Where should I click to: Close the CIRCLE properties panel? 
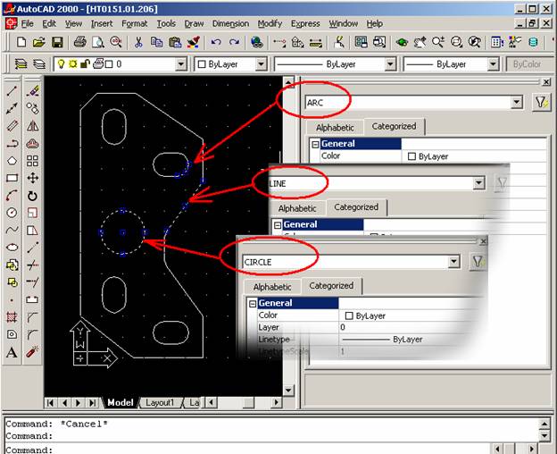(483, 242)
